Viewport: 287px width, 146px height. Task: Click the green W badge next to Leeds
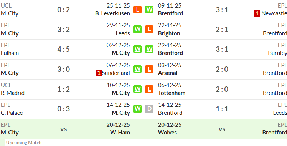tap(137, 30)
